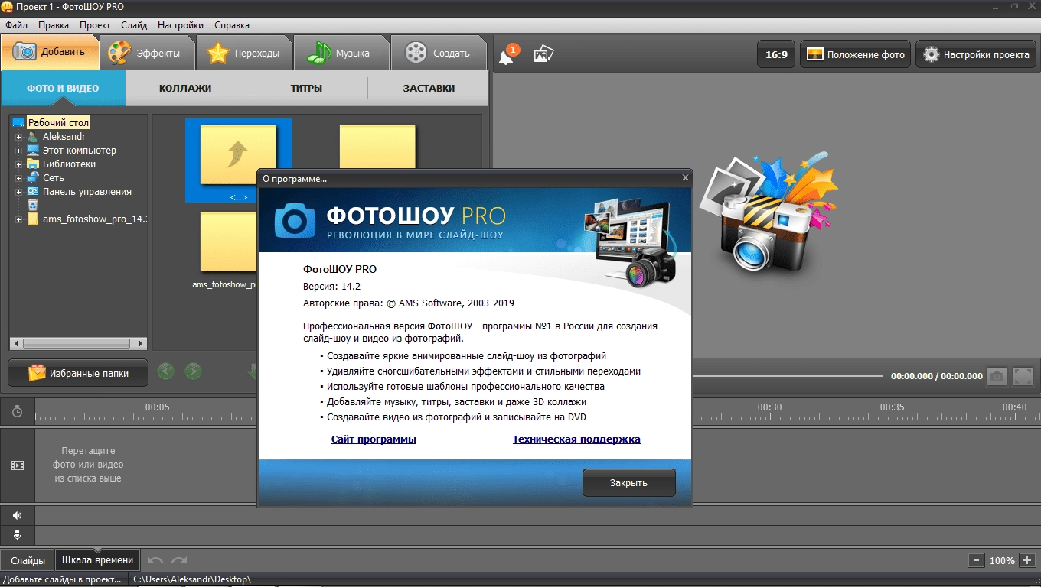Image resolution: width=1041 pixels, height=587 pixels.
Task: Open the Сайт программы link
Action: (x=374, y=439)
